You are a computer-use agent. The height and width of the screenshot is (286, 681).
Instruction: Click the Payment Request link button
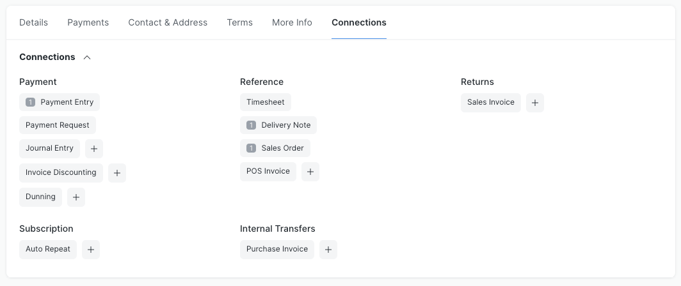[x=58, y=125]
